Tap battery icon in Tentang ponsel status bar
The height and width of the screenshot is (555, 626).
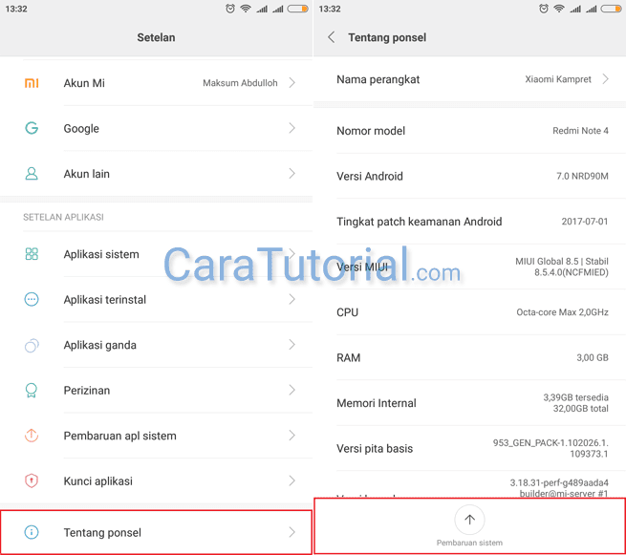click(x=612, y=9)
